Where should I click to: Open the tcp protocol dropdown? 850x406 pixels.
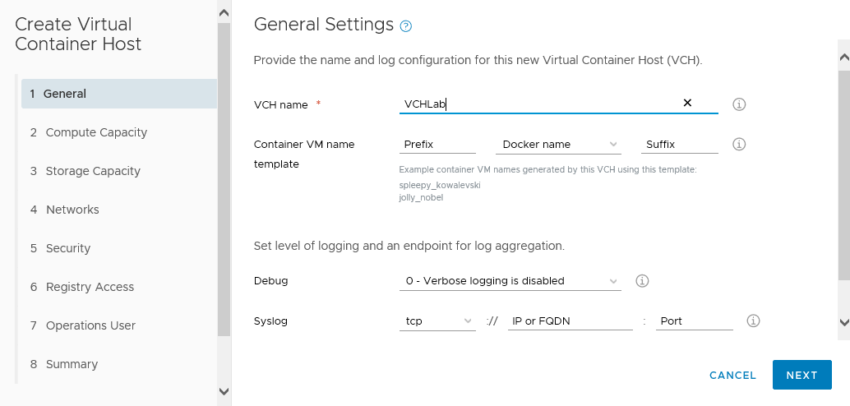(x=437, y=321)
